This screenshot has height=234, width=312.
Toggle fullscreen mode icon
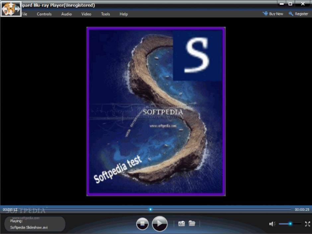tap(307, 224)
